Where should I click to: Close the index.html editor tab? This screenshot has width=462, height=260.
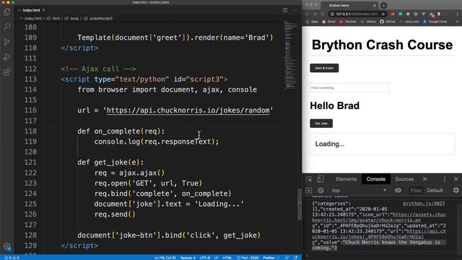click(43, 10)
